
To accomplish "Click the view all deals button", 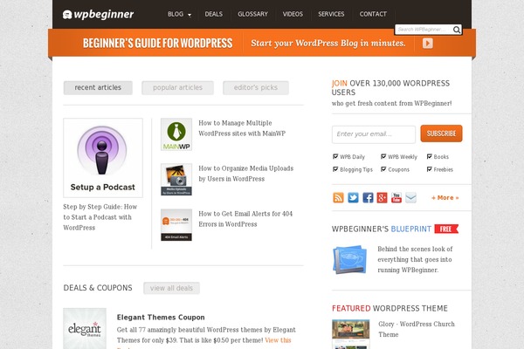I will (x=171, y=288).
